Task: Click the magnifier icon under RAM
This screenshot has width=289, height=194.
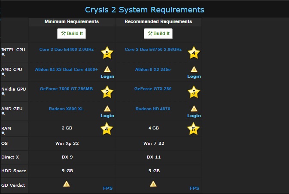Action: pyautogui.click(x=3, y=133)
